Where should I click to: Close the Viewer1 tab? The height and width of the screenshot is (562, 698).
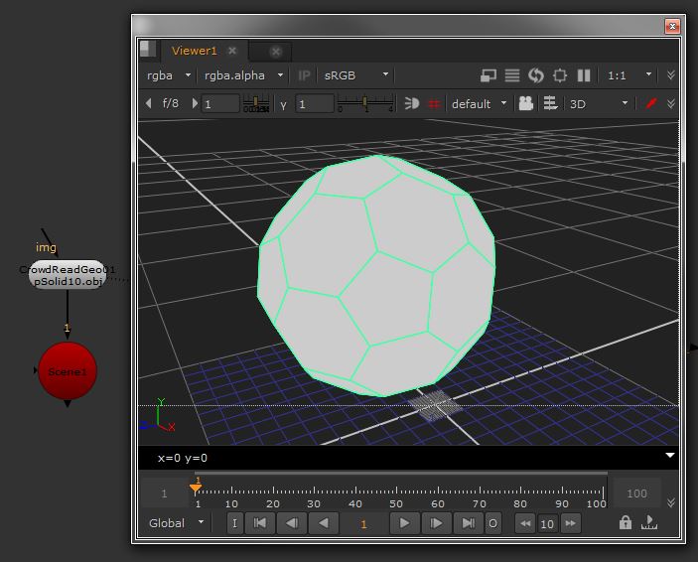tap(232, 51)
